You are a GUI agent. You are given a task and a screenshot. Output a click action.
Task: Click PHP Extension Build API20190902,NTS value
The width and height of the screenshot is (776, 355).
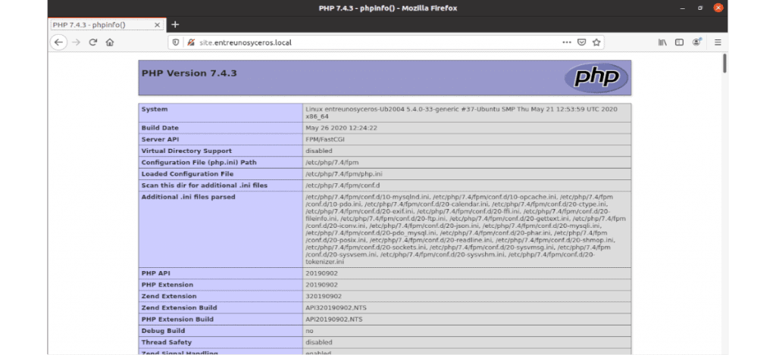pos(334,319)
